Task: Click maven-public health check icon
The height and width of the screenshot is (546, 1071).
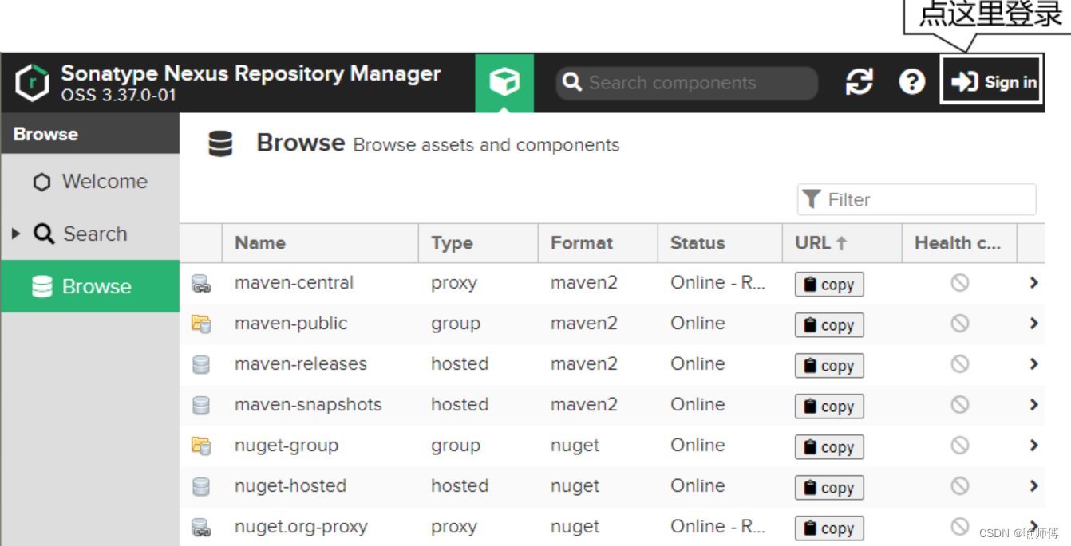Action: point(960,323)
